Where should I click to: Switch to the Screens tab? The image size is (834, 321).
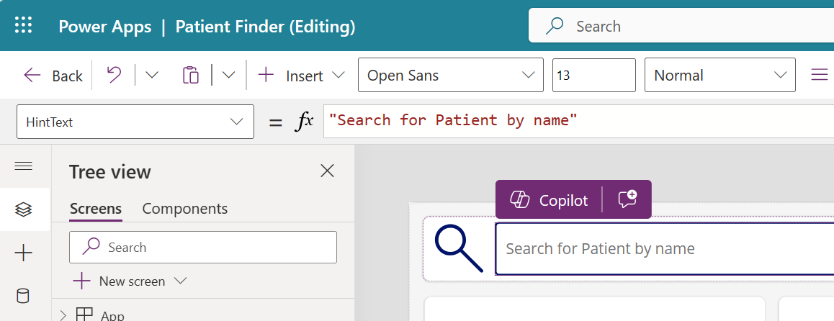click(x=96, y=209)
